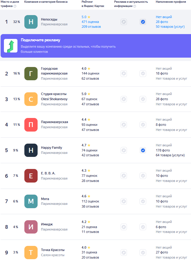Click the '93 оценки' text for Парикмахерская
191x264 pixels.
pyautogui.click(x=89, y=125)
